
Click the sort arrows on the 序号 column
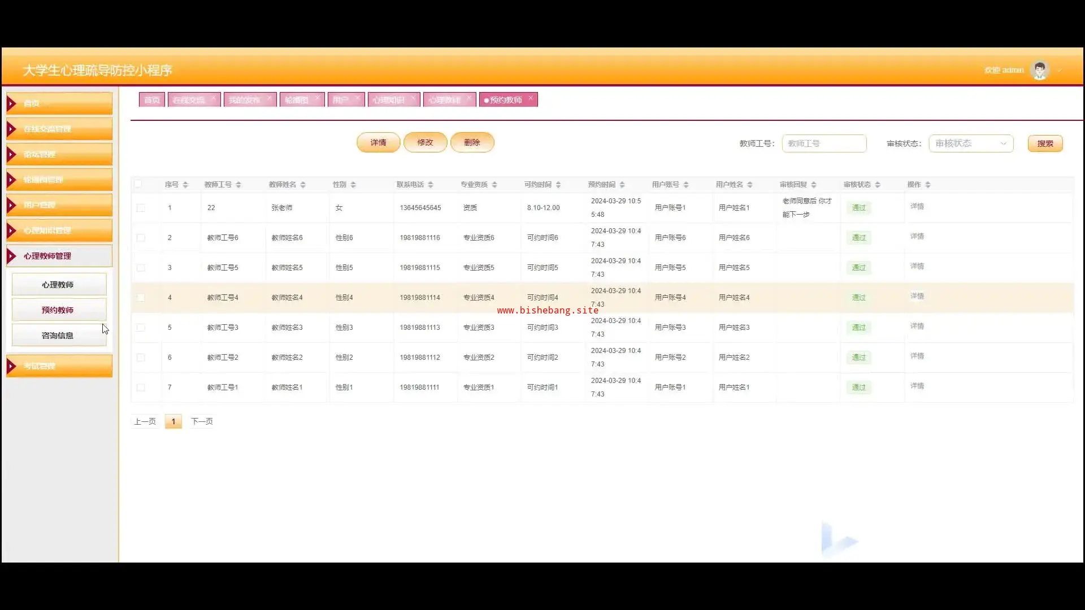185,185
